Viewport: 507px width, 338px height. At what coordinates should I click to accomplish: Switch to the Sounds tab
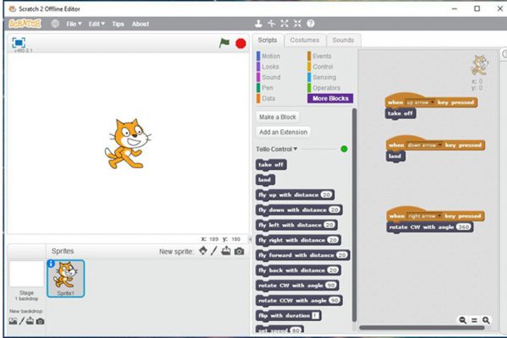click(x=343, y=40)
